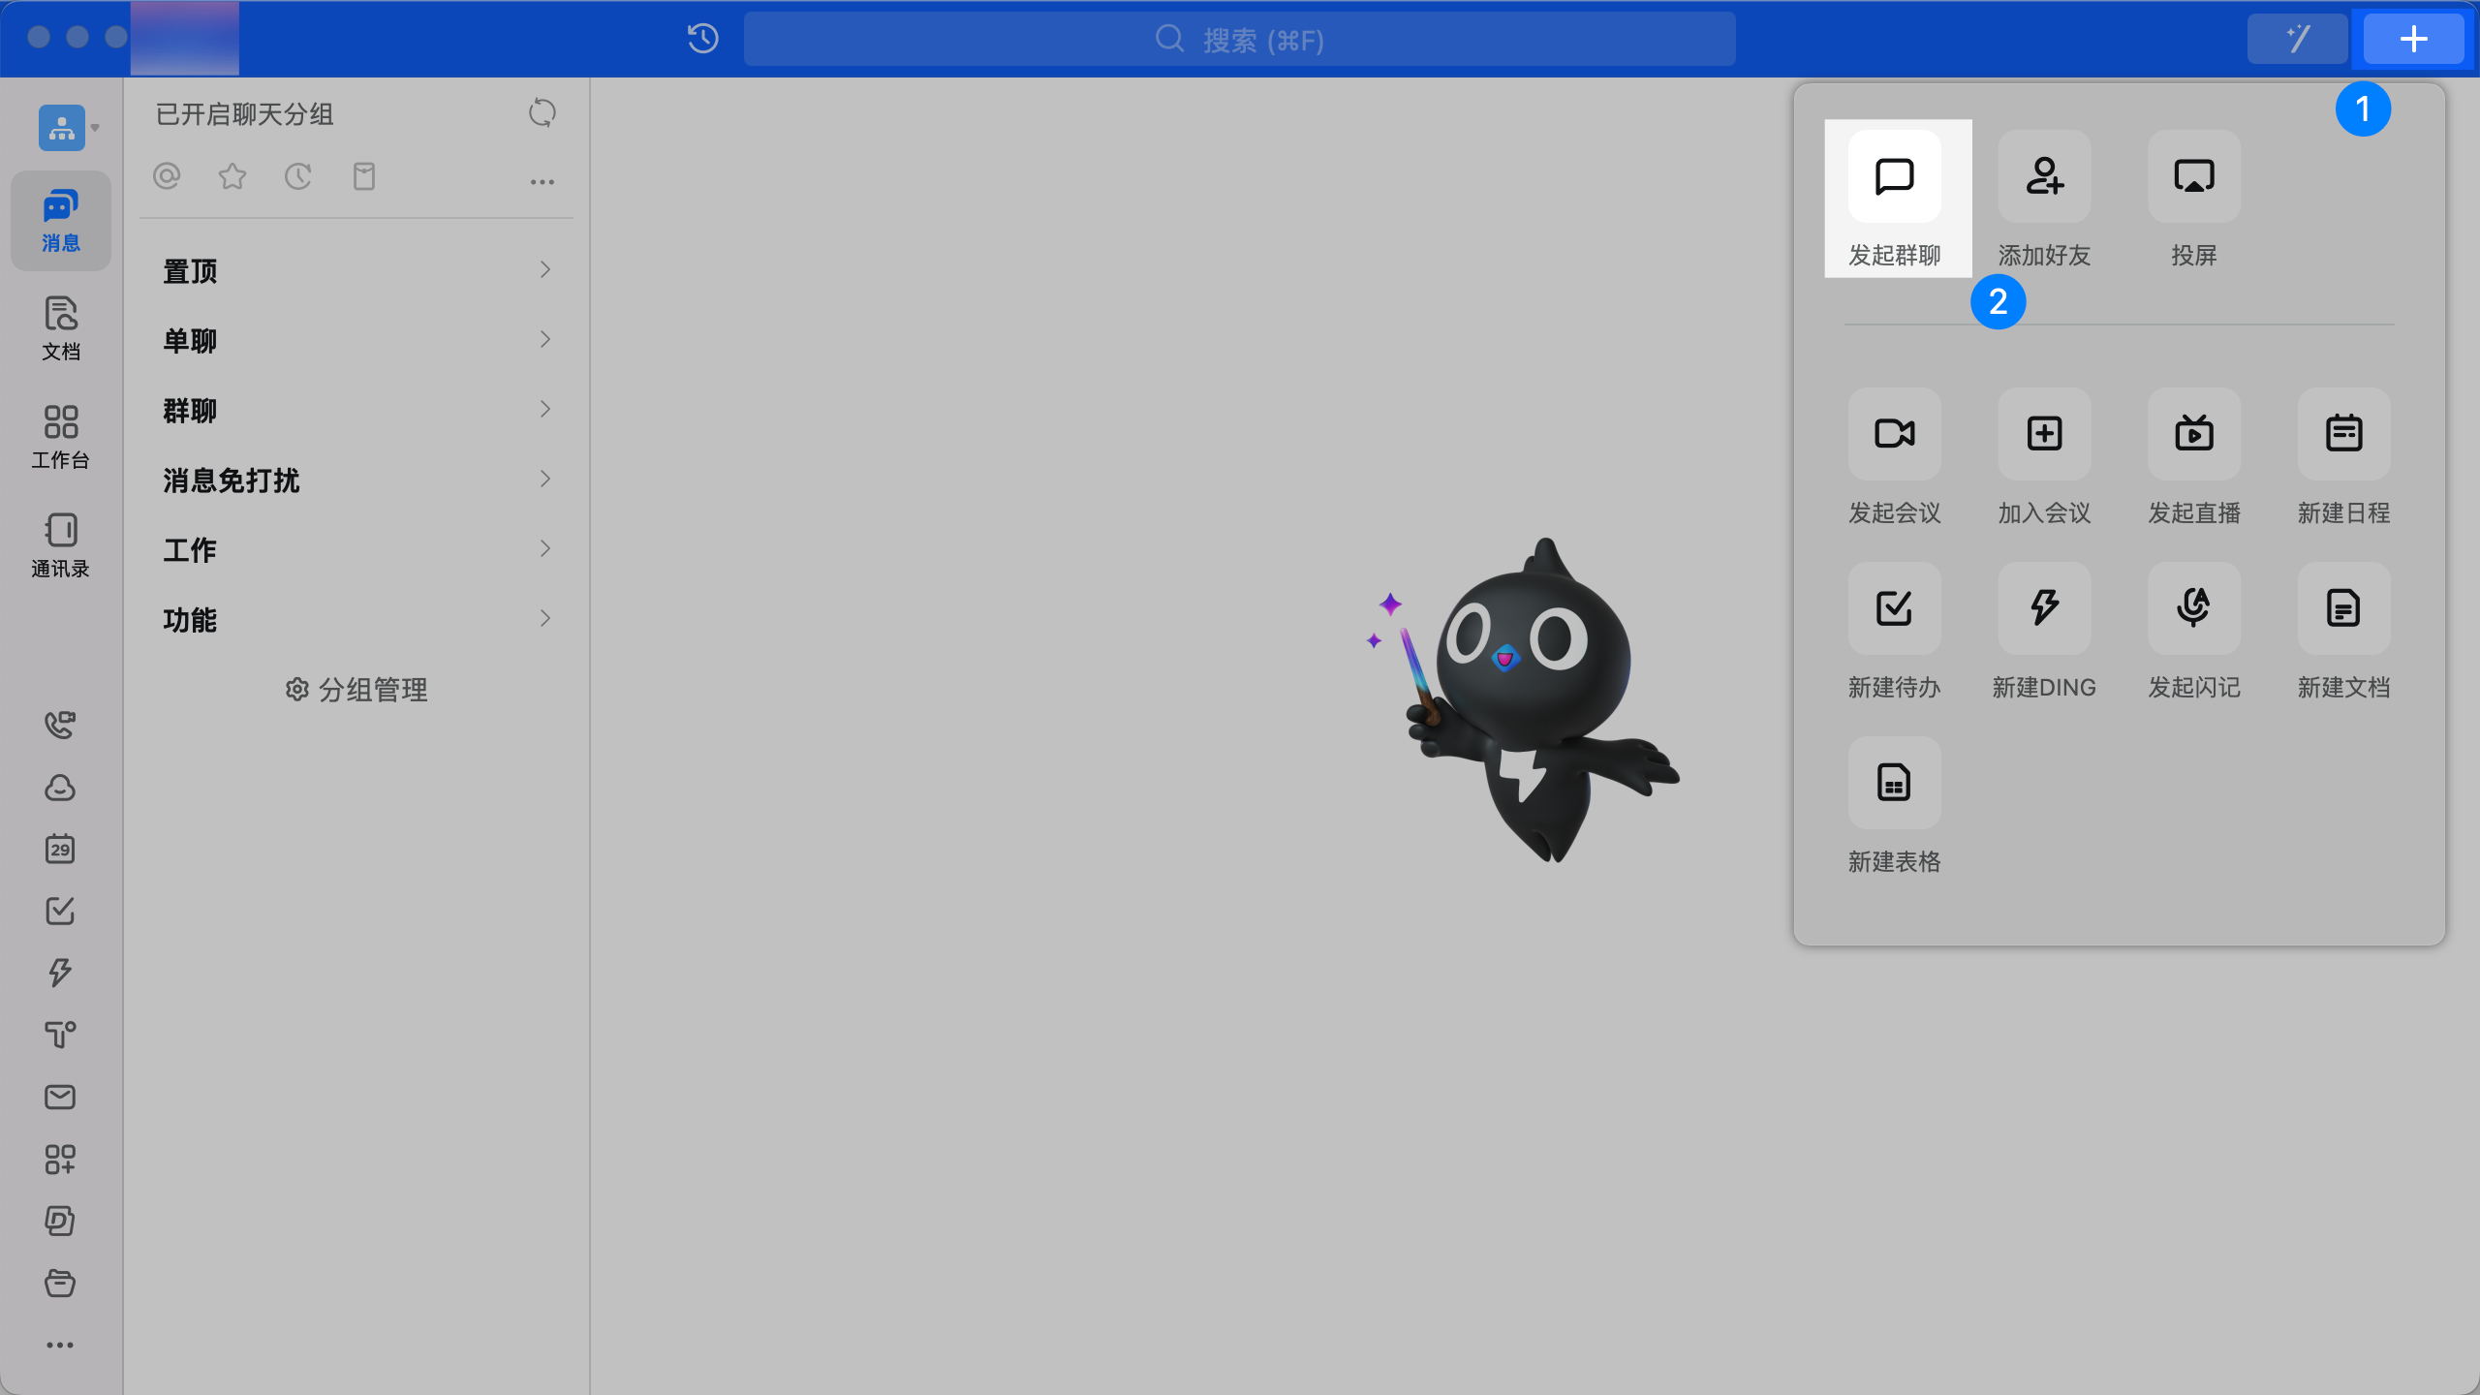Click the 发起直播 live broadcast icon
The height and width of the screenshot is (1395, 2480).
2193,434
